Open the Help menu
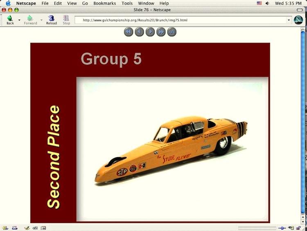 point(164,3)
